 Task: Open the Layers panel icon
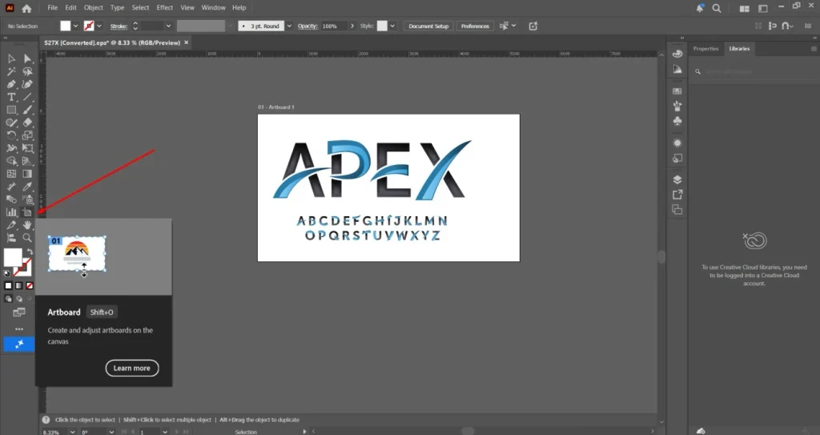[677, 179]
